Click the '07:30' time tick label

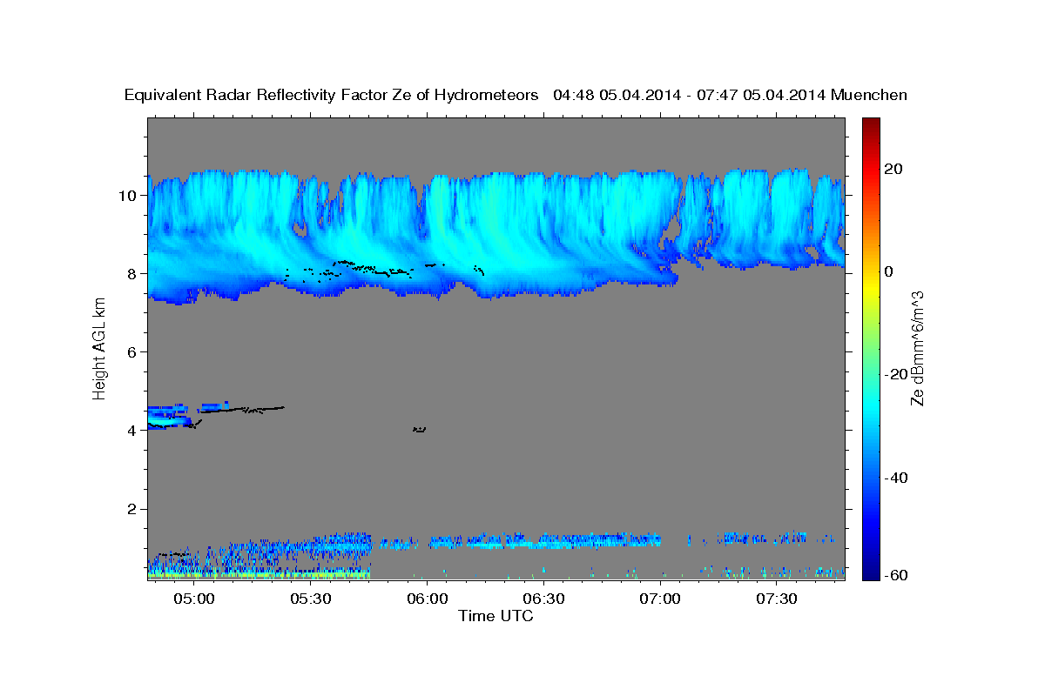coord(777,599)
